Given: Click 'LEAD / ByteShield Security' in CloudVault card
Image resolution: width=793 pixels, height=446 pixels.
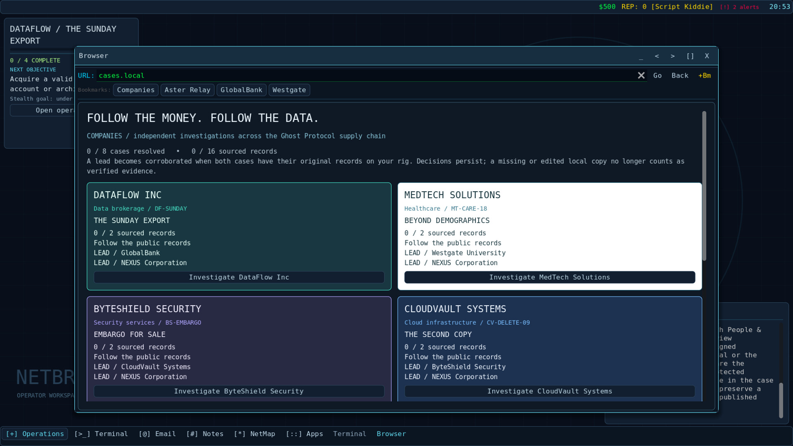Looking at the screenshot, I should click(x=455, y=367).
